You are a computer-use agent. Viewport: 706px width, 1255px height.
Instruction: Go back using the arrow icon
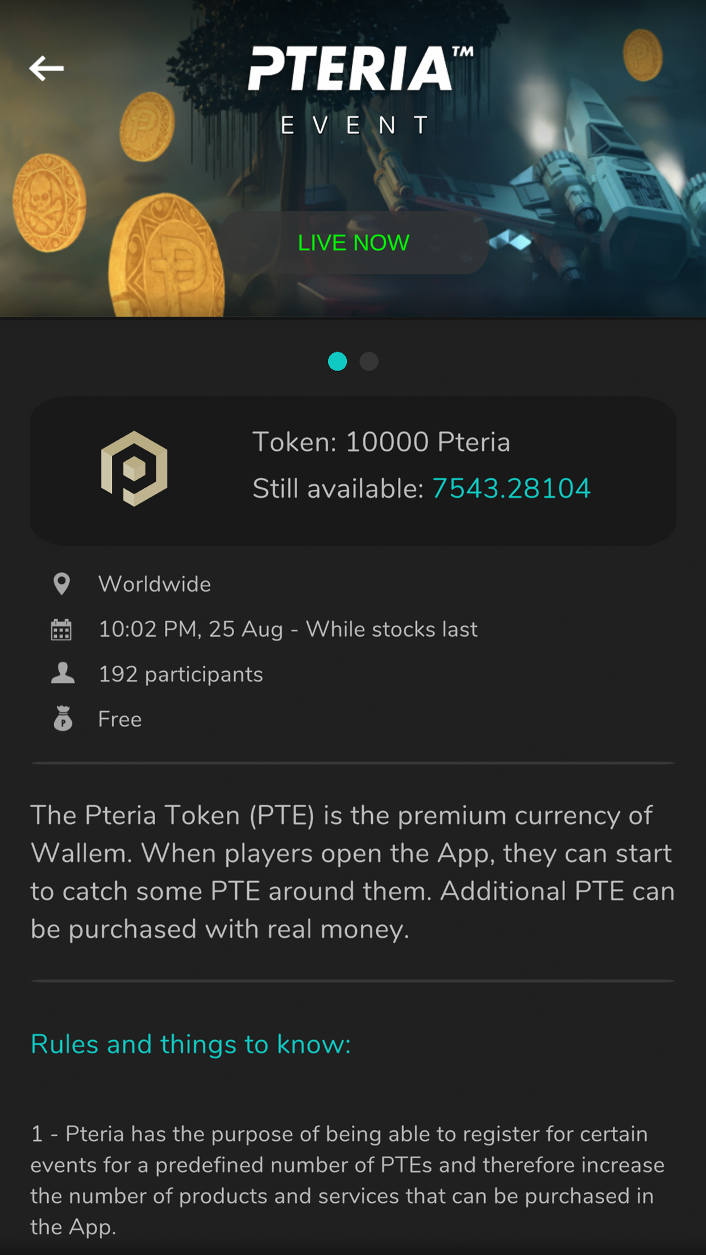pos(47,69)
